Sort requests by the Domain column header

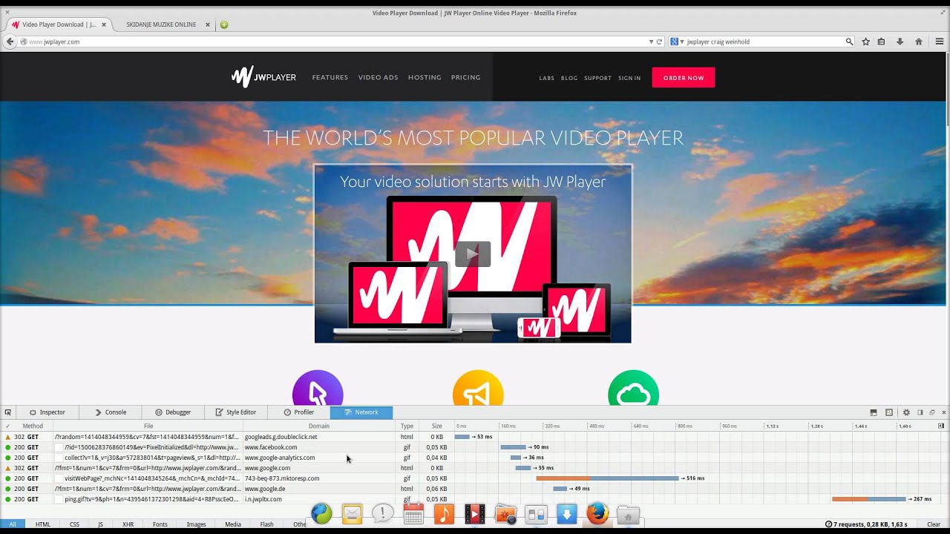pos(319,426)
